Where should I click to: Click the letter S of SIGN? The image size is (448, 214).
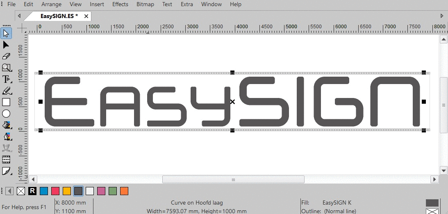pos(264,101)
